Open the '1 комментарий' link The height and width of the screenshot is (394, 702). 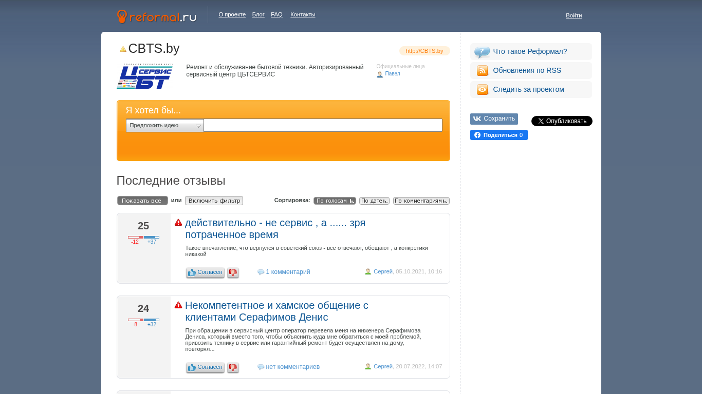(x=288, y=272)
